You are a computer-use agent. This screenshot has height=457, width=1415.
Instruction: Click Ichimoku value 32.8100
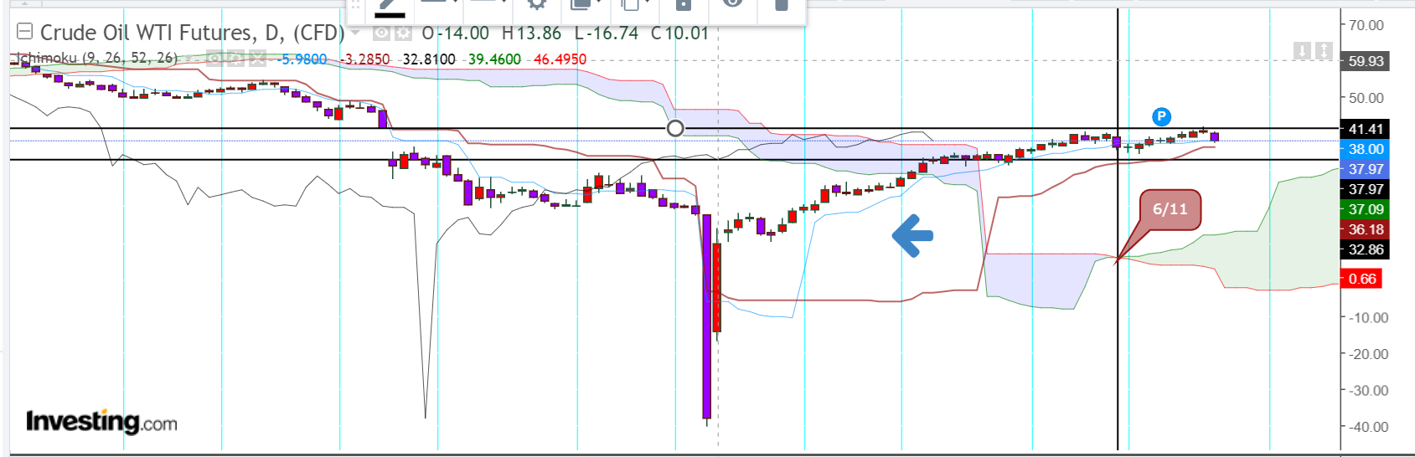[429, 59]
